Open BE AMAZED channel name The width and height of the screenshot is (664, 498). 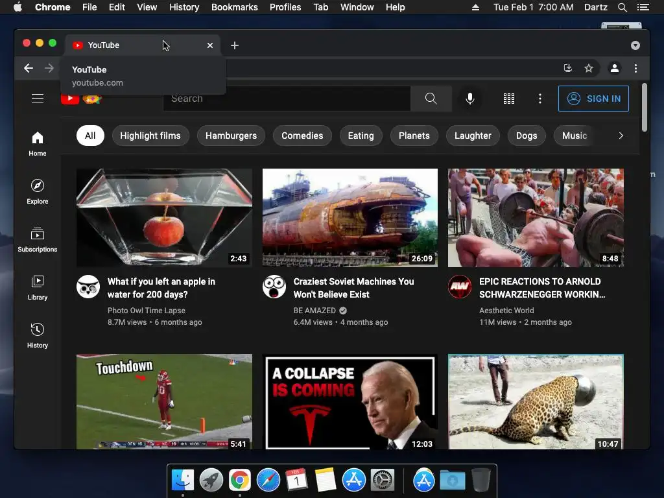coord(314,311)
